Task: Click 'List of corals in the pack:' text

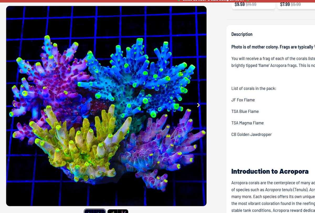Action: tap(254, 88)
